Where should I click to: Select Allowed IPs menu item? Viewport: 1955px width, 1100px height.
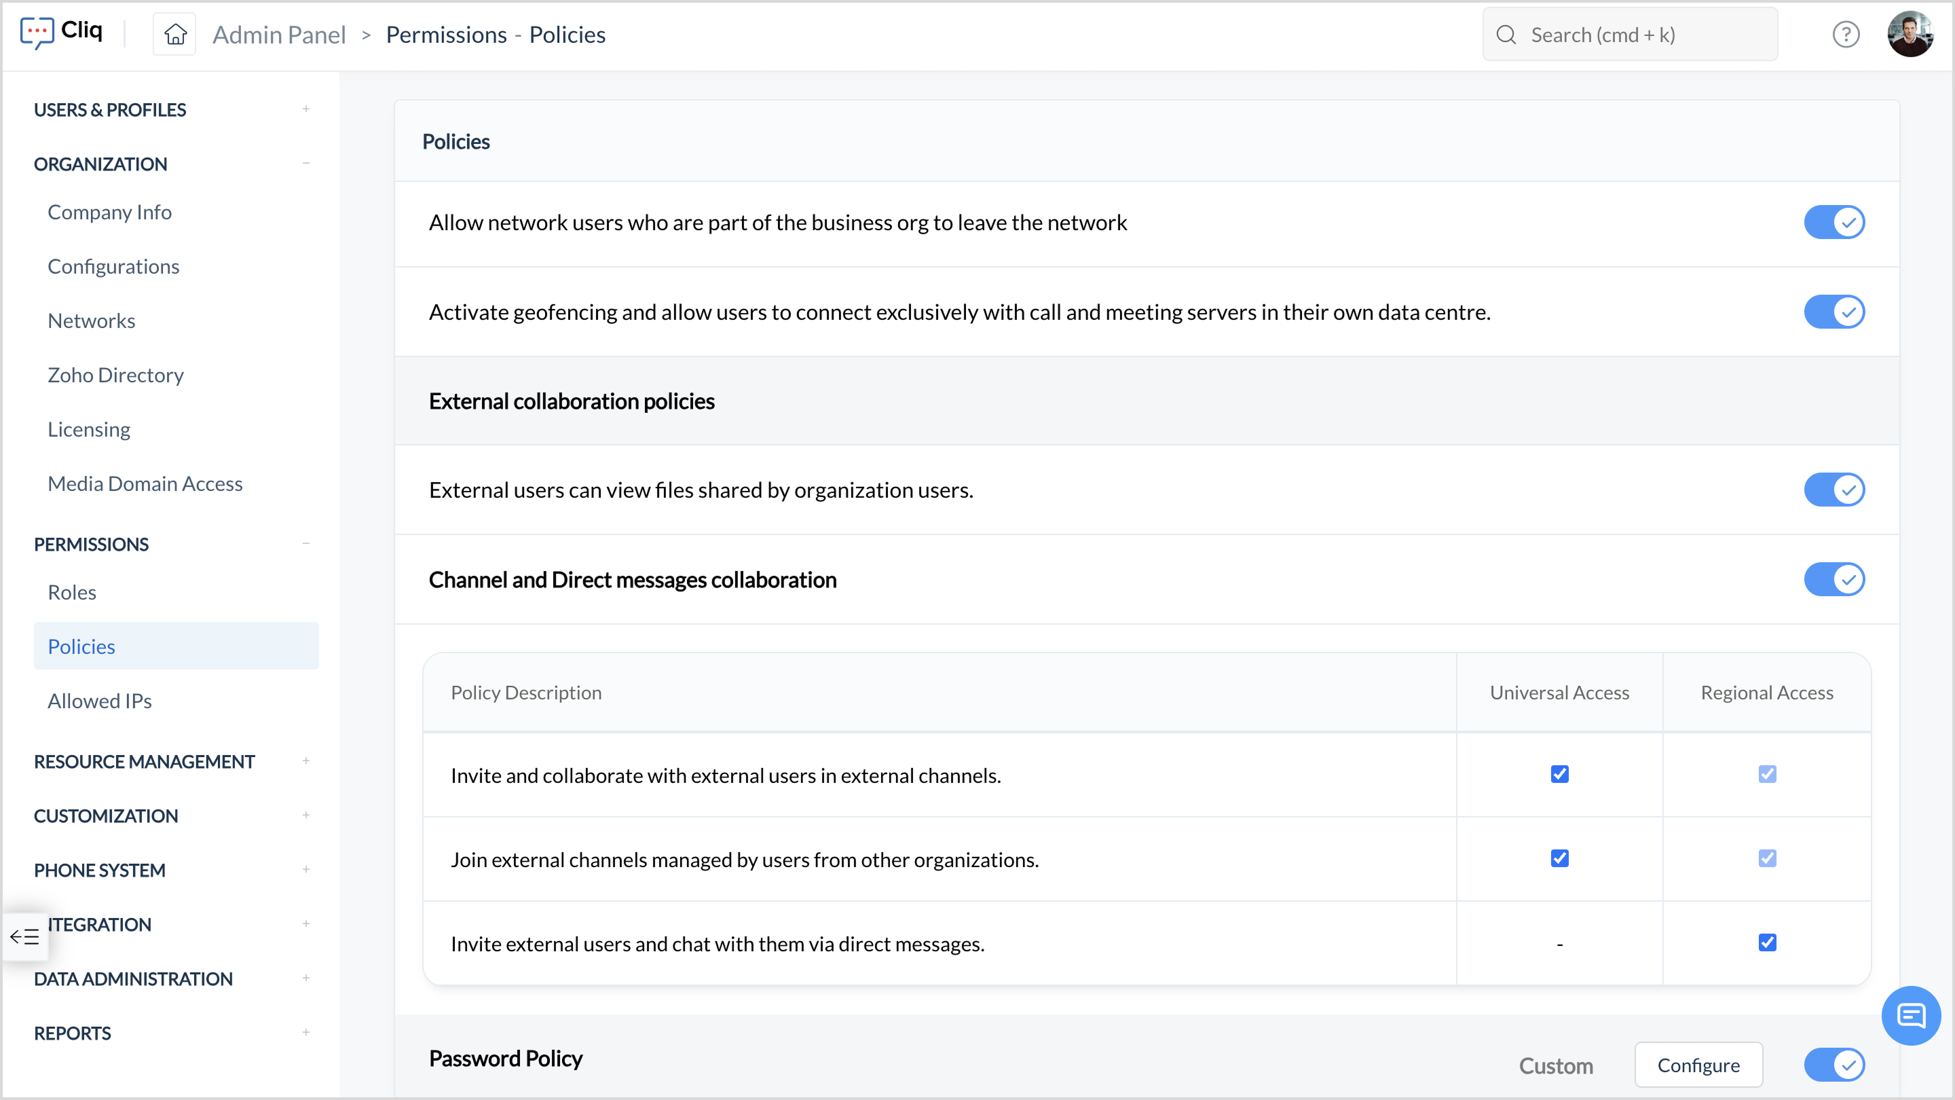[99, 701]
